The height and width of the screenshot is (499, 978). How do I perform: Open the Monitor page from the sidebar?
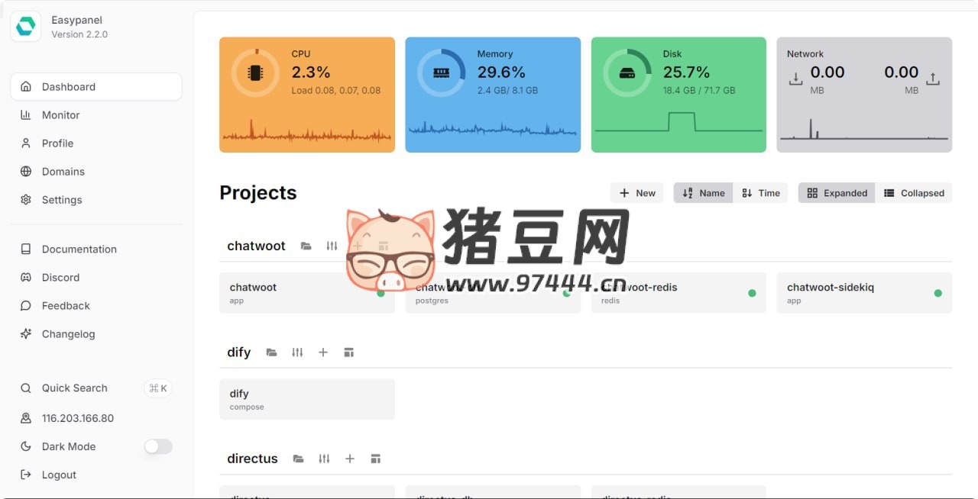[59, 114]
